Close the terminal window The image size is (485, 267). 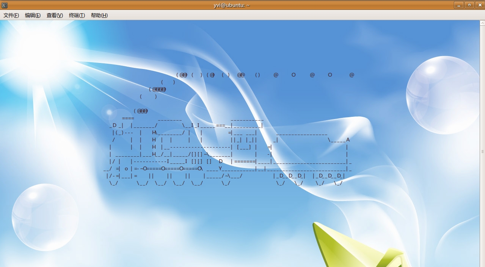click(479, 5)
